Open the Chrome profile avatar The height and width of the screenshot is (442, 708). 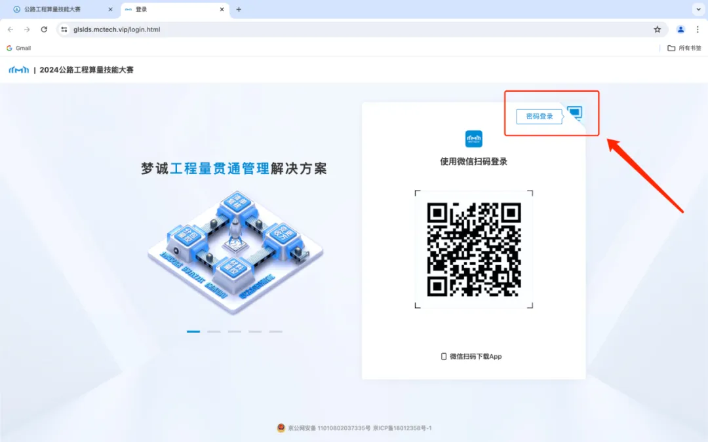tap(680, 29)
